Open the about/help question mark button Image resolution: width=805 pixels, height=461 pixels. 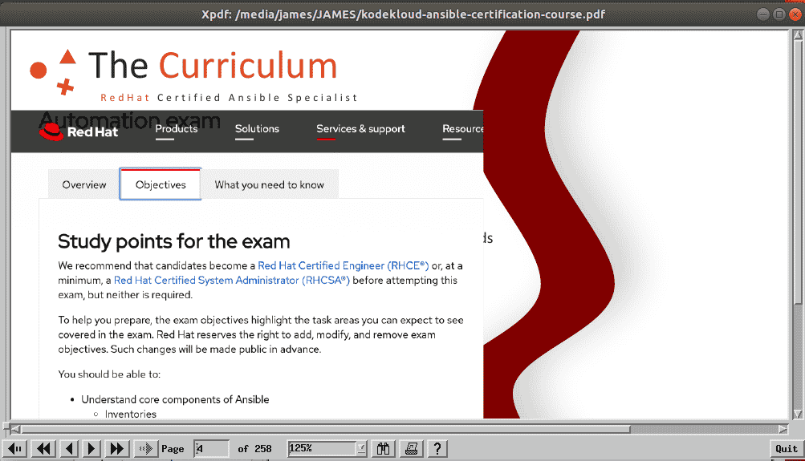[x=437, y=449]
